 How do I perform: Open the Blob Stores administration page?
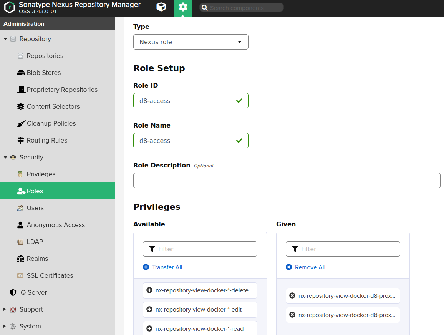43,73
